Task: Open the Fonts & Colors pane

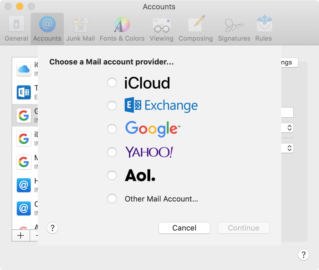Action: pyautogui.click(x=122, y=28)
